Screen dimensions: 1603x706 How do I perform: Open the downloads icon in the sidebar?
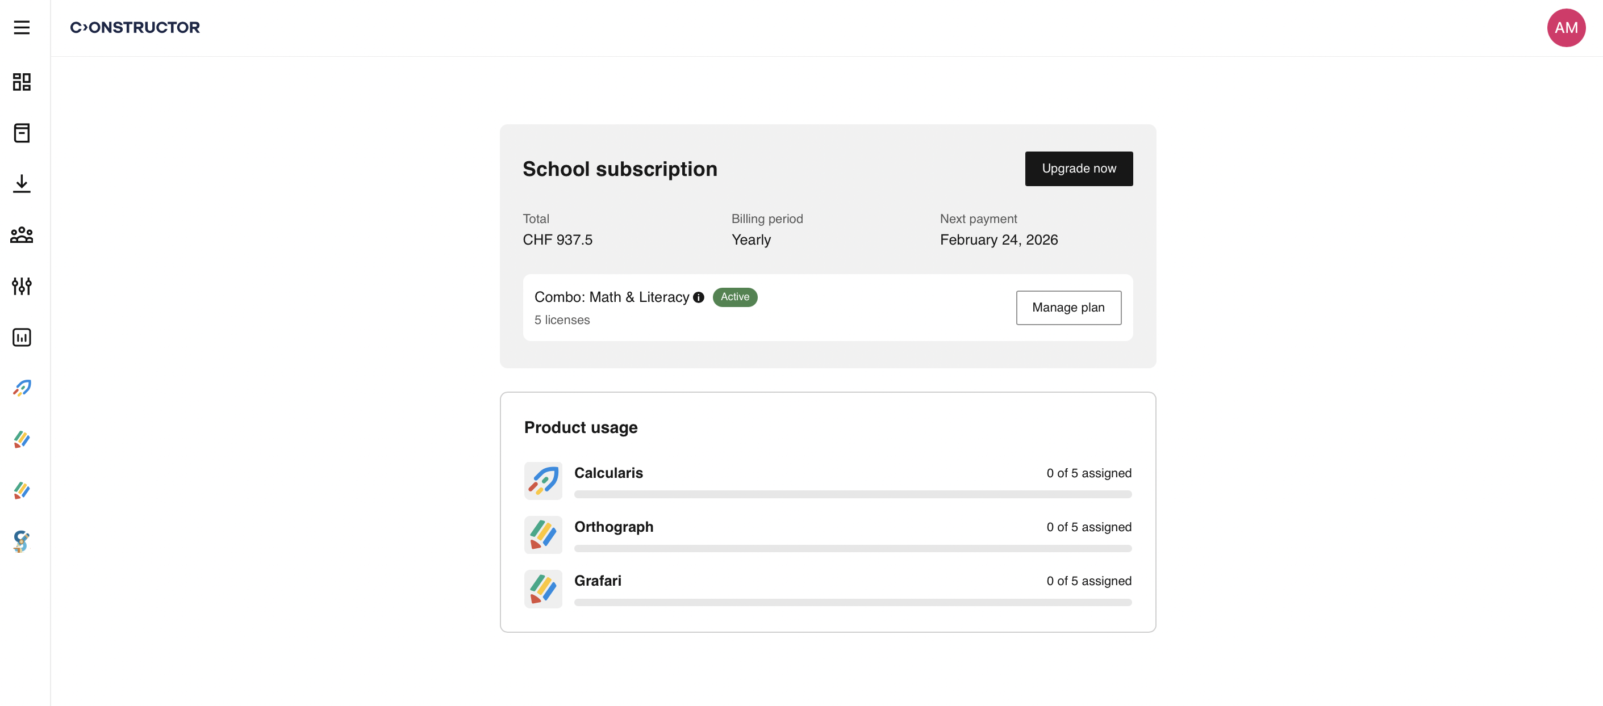coord(22,184)
